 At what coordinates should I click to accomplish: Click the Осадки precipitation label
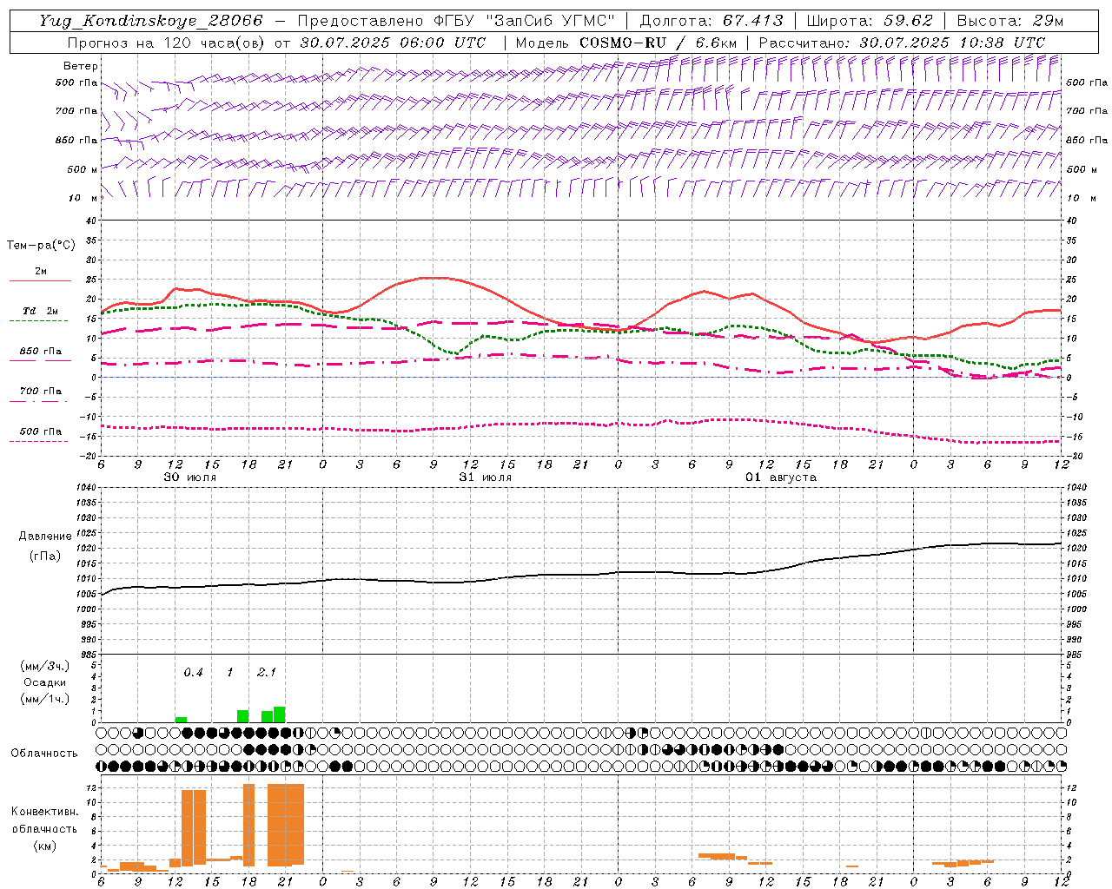44,682
